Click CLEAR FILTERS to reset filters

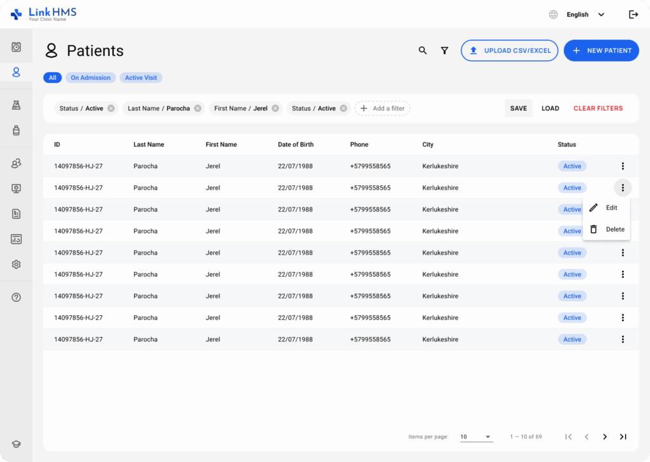(x=597, y=108)
